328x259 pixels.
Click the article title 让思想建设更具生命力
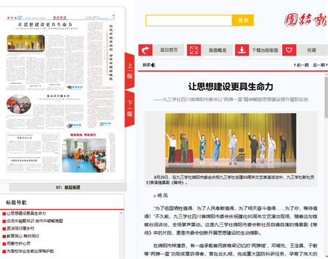click(231, 87)
